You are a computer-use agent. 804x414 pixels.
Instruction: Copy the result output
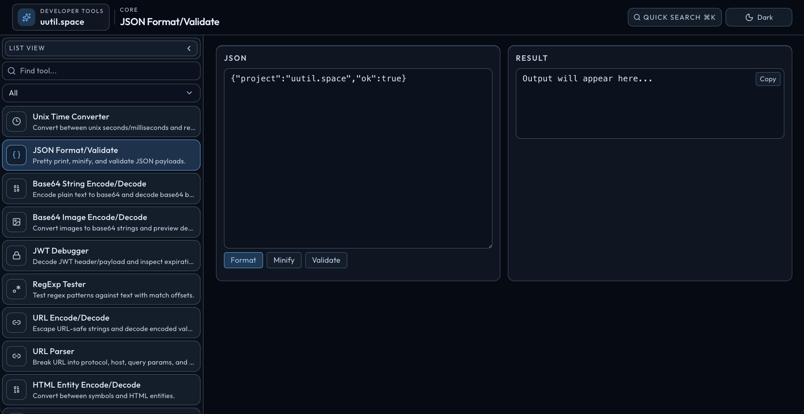[768, 79]
